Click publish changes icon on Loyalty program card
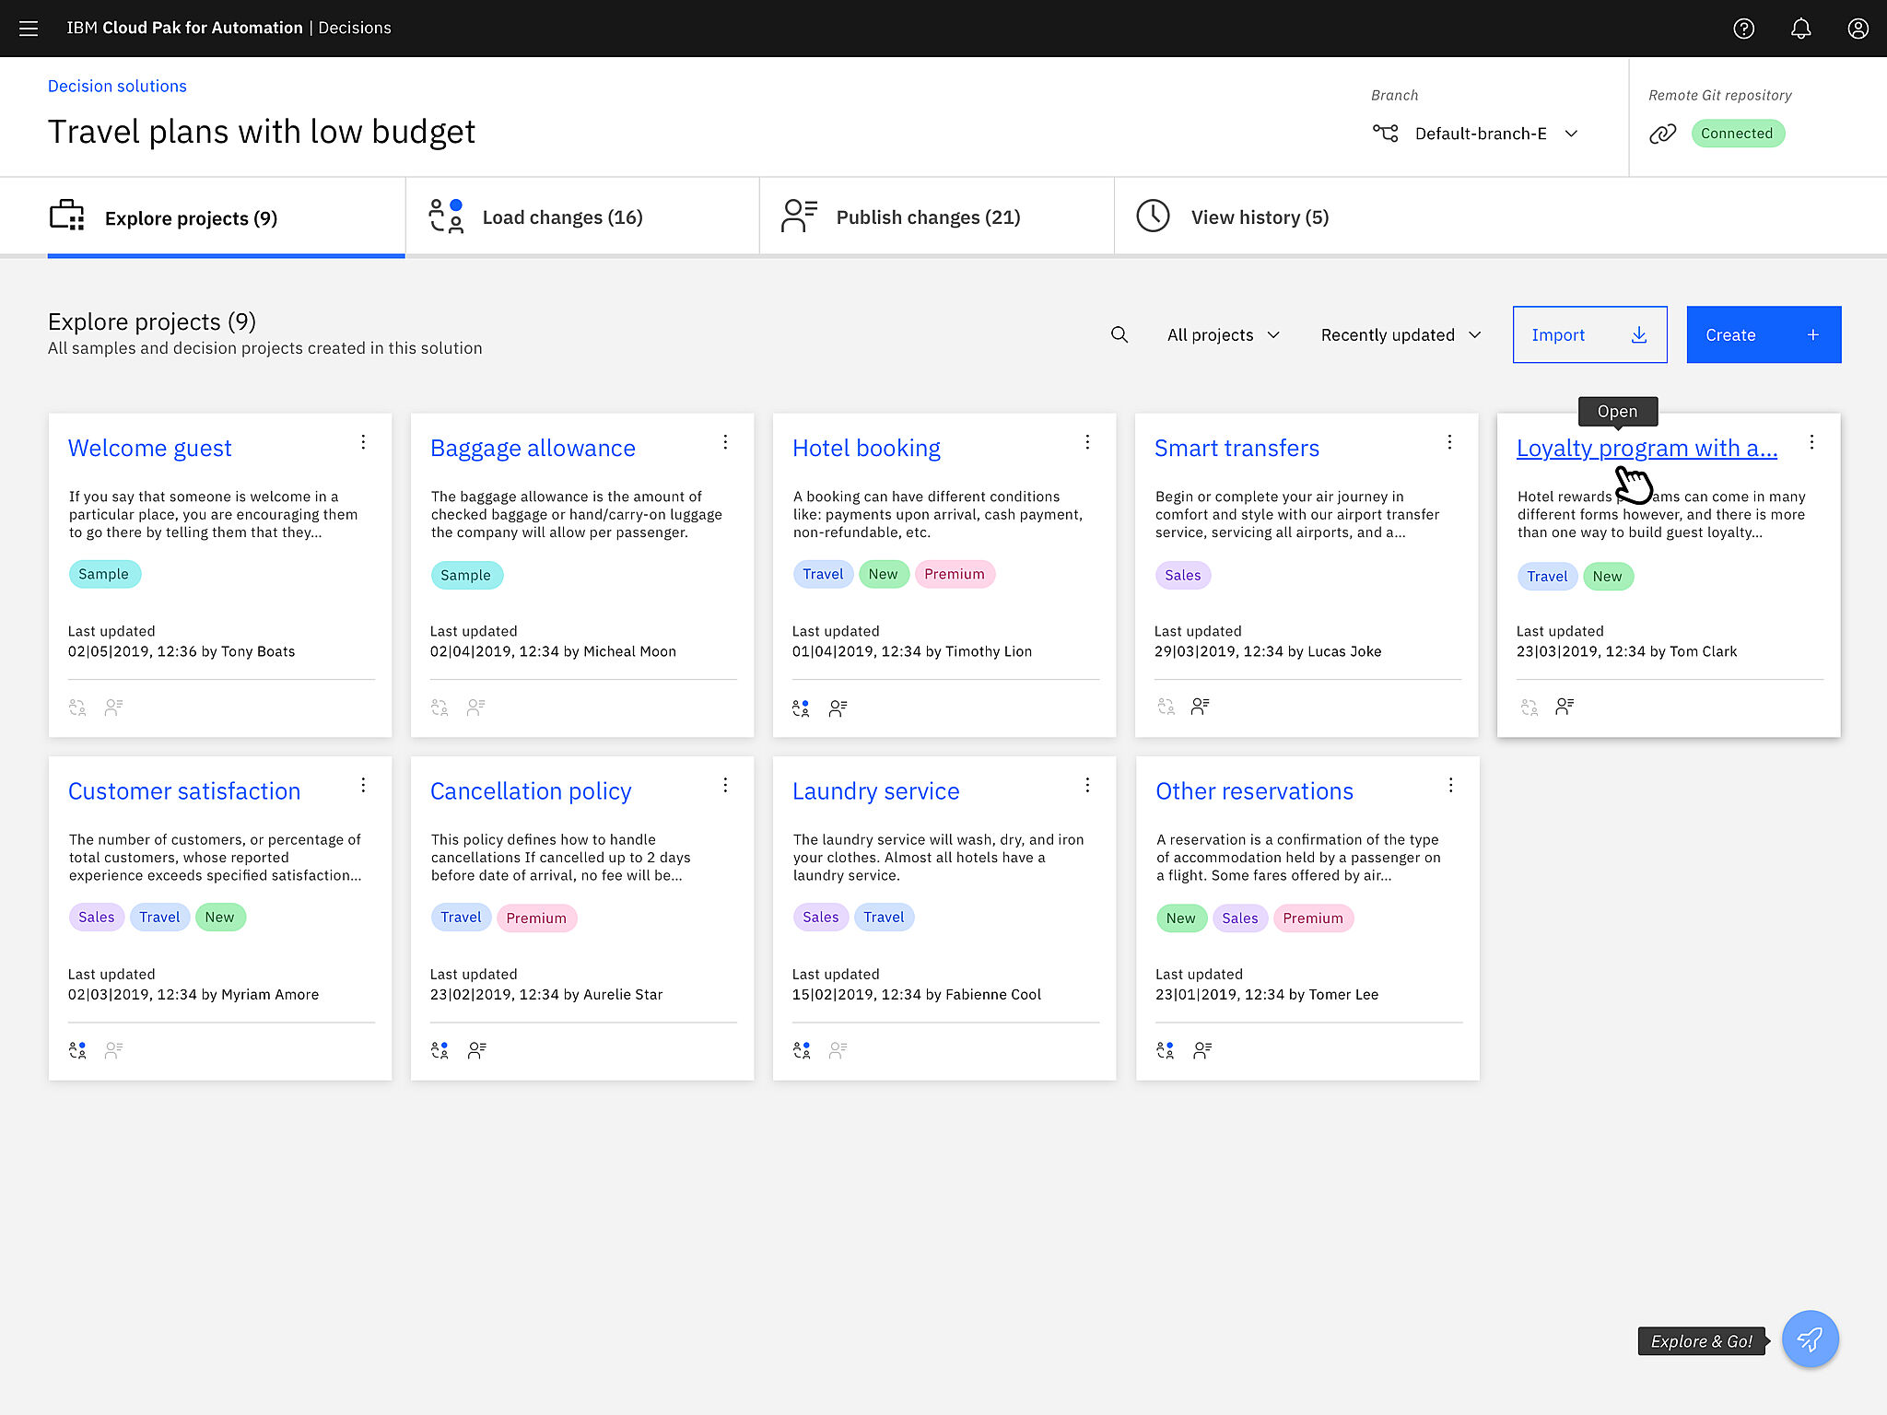 (1565, 707)
